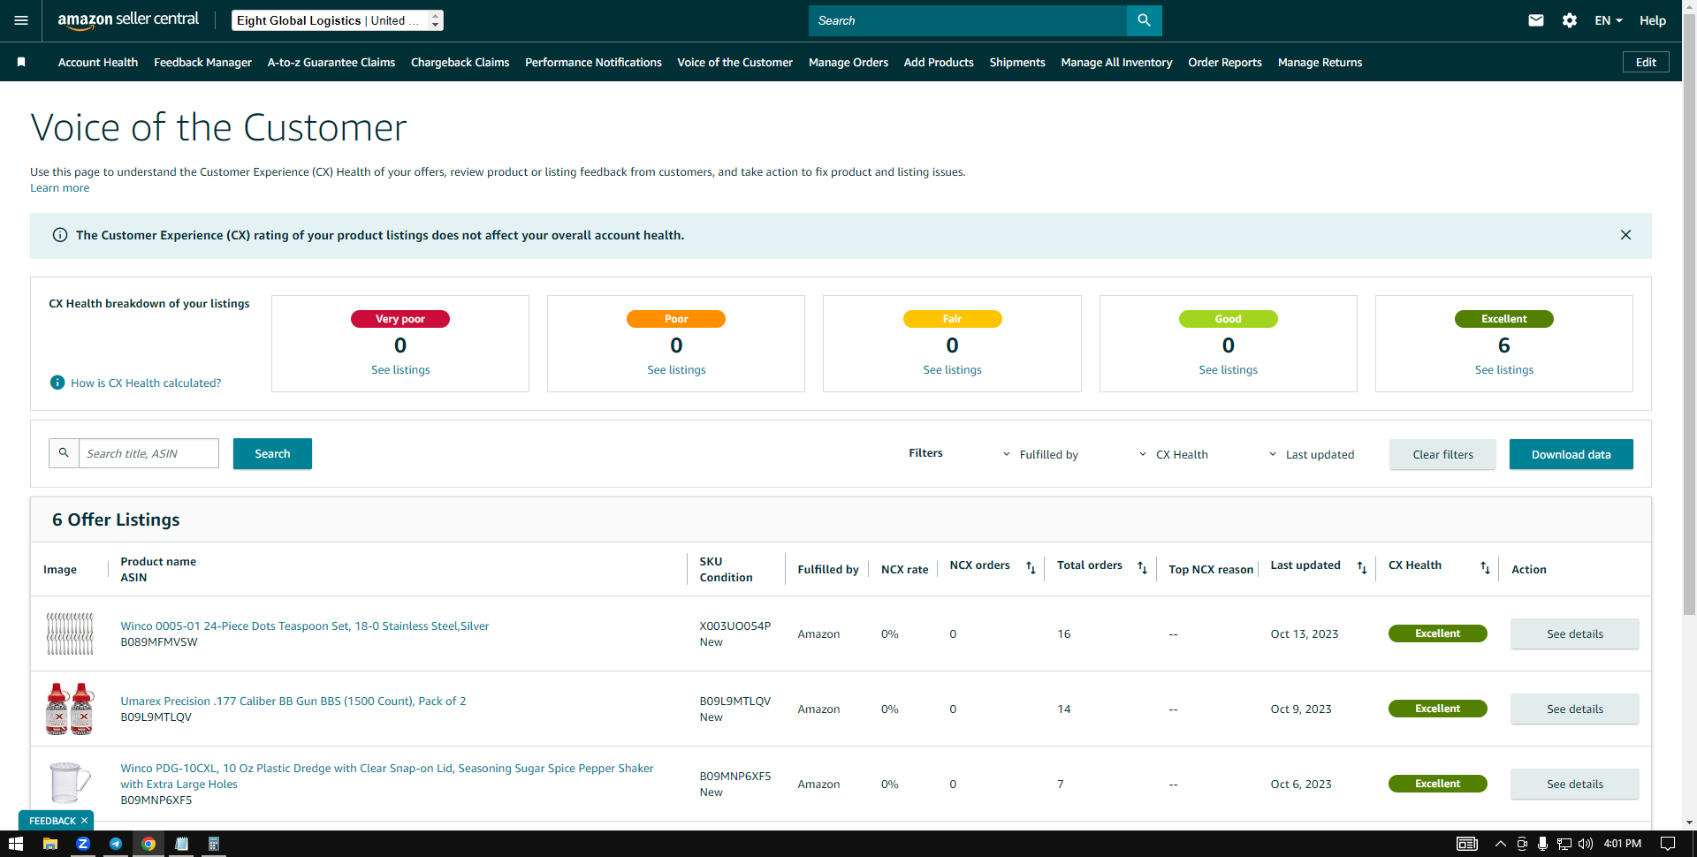Screen dimensions: 1697x857
Task: Click the teal Search button
Action: coord(272,453)
